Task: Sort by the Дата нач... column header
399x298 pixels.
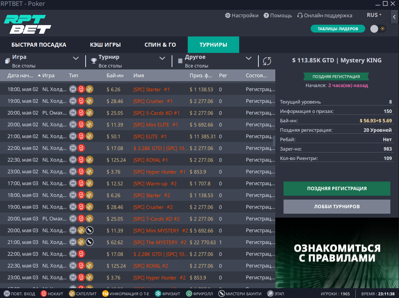Action: [20, 75]
